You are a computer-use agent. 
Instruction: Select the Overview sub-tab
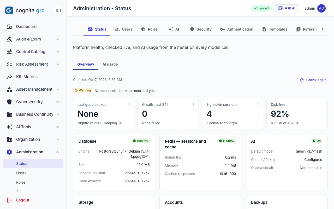tap(86, 64)
